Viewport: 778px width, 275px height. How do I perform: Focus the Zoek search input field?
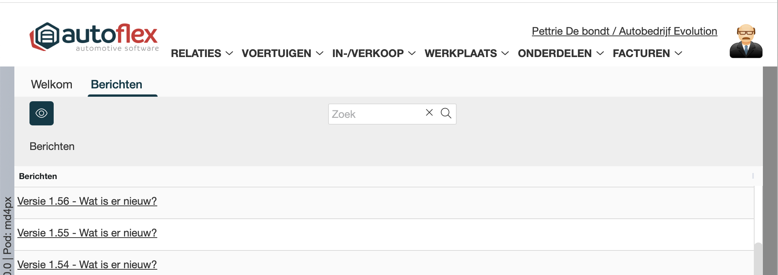click(376, 114)
